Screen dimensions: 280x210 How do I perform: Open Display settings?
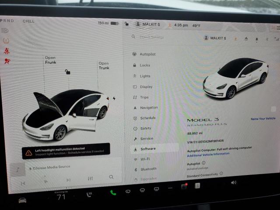(143, 87)
